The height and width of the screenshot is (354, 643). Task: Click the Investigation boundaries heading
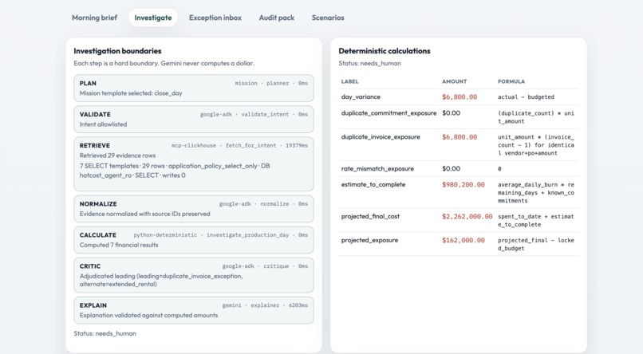click(x=117, y=51)
